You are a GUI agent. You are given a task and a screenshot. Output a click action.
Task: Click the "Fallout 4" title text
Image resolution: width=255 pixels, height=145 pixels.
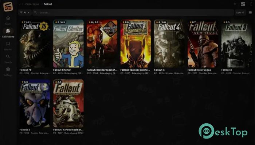point(159,70)
